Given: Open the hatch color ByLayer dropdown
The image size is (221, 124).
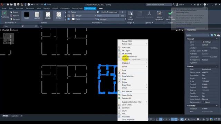Looking at the screenshot, I should [x=83, y=15].
